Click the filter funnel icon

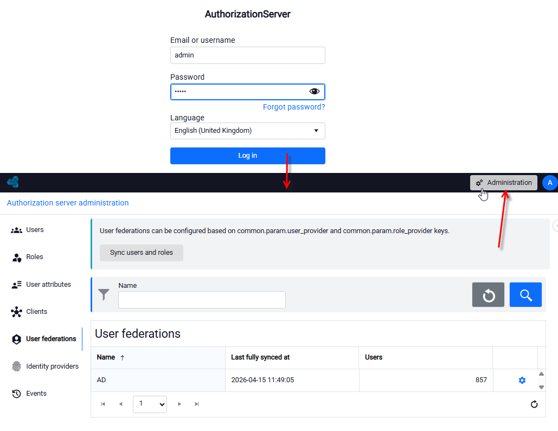pyautogui.click(x=104, y=295)
